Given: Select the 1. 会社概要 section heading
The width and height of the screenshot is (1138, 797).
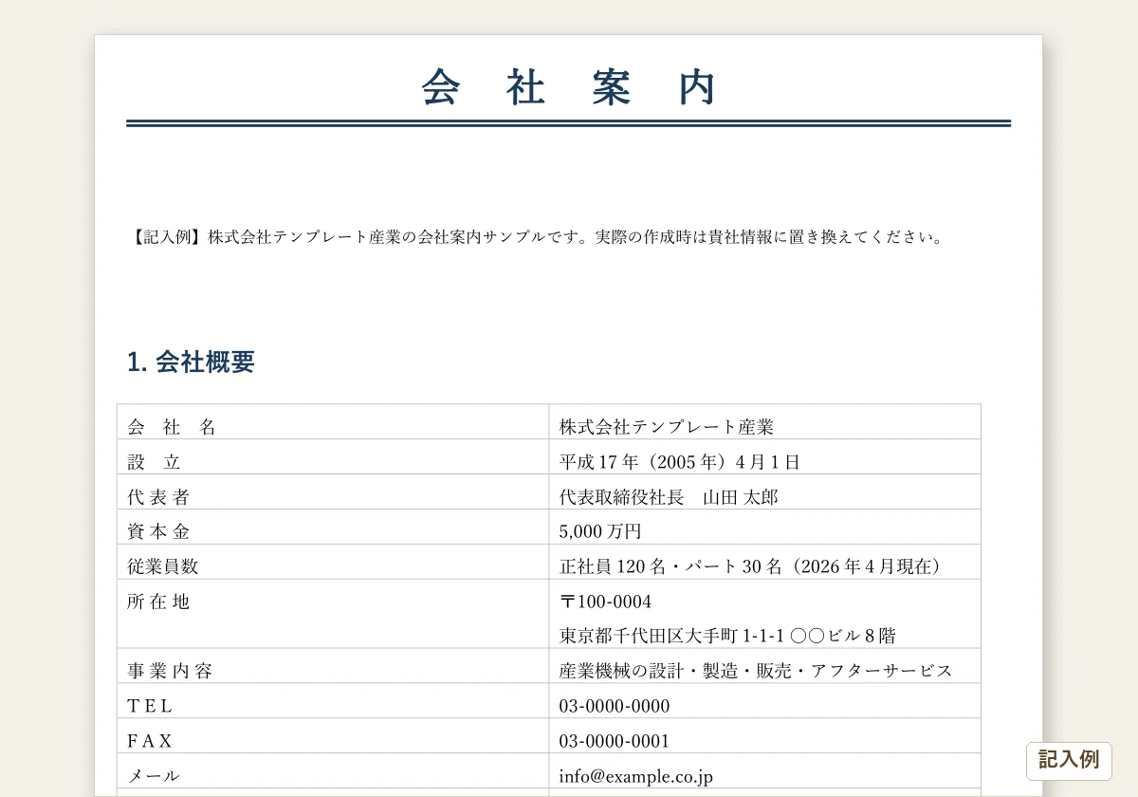Looking at the screenshot, I should (x=191, y=361).
